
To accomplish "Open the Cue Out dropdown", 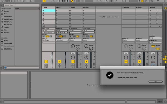I will 156,38.
